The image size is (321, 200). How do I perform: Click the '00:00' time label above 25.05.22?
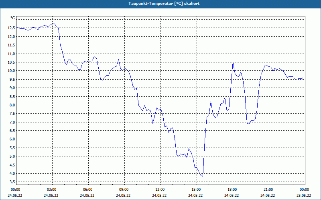(305, 190)
